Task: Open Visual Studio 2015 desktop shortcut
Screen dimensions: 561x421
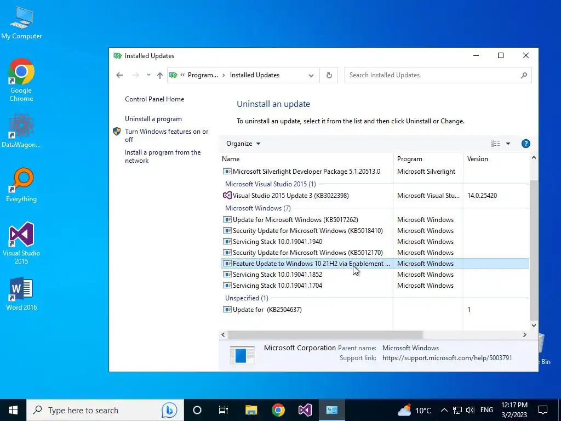Action: click(x=21, y=243)
